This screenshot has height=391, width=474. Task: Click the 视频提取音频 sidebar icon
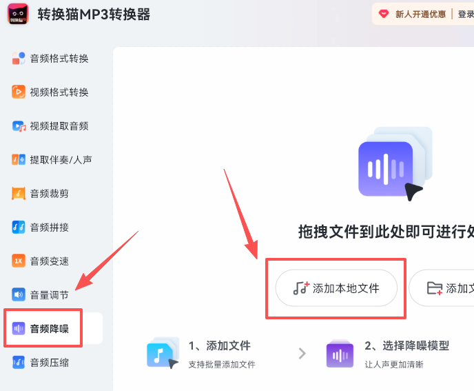pyautogui.click(x=19, y=126)
